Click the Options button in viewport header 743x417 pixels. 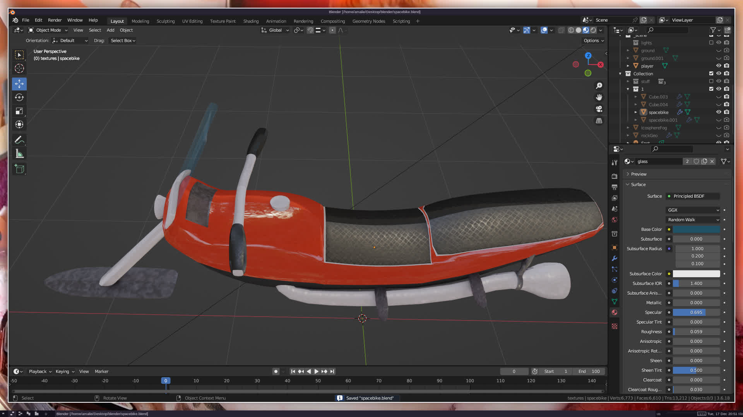(593, 41)
